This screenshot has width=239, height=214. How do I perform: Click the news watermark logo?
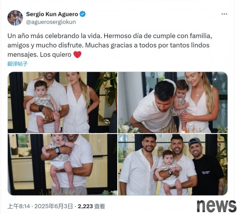217,206
